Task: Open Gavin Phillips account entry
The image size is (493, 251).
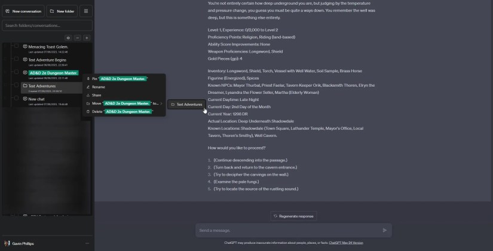Action: tap(47, 243)
